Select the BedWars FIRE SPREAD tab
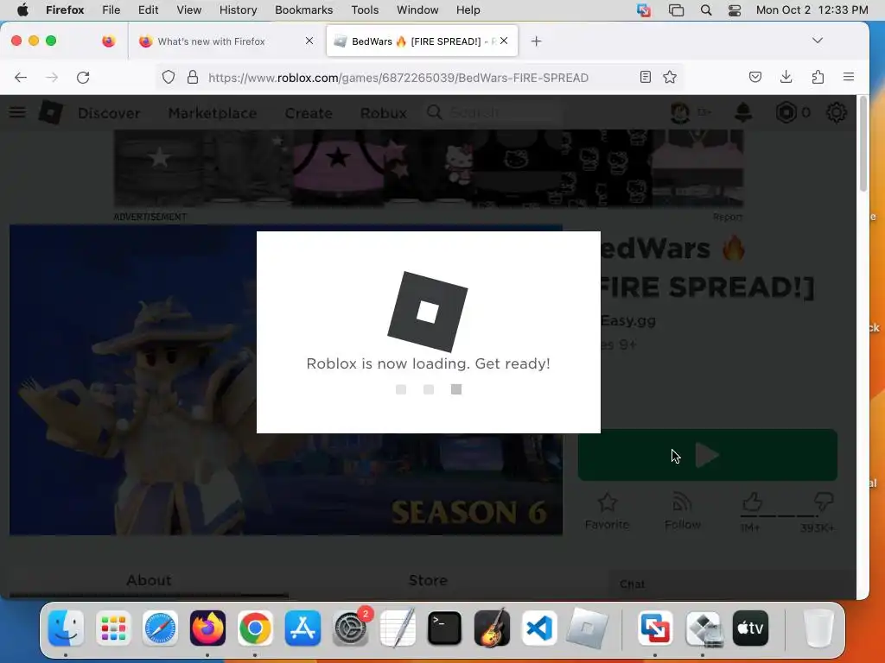This screenshot has width=885, height=663. click(x=422, y=41)
